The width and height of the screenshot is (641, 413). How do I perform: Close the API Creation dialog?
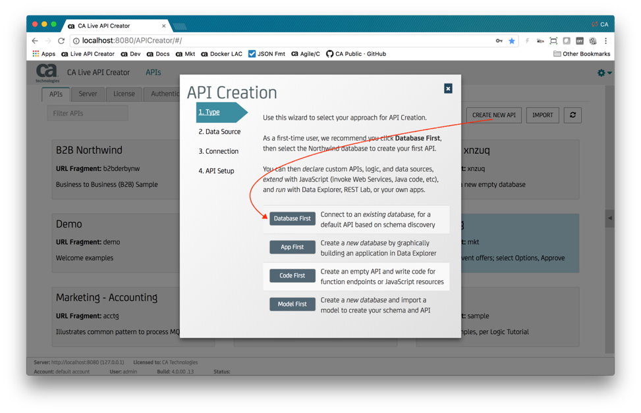pyautogui.click(x=448, y=89)
